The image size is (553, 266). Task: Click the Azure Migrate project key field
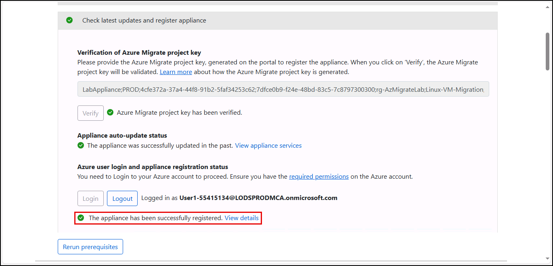click(x=283, y=89)
